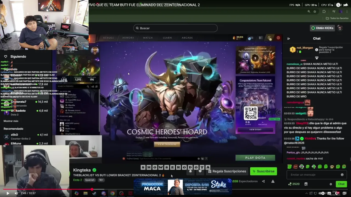Screen dimensions: 351x197
Task: Open the Dota 2 category link
Action: tap(77, 180)
